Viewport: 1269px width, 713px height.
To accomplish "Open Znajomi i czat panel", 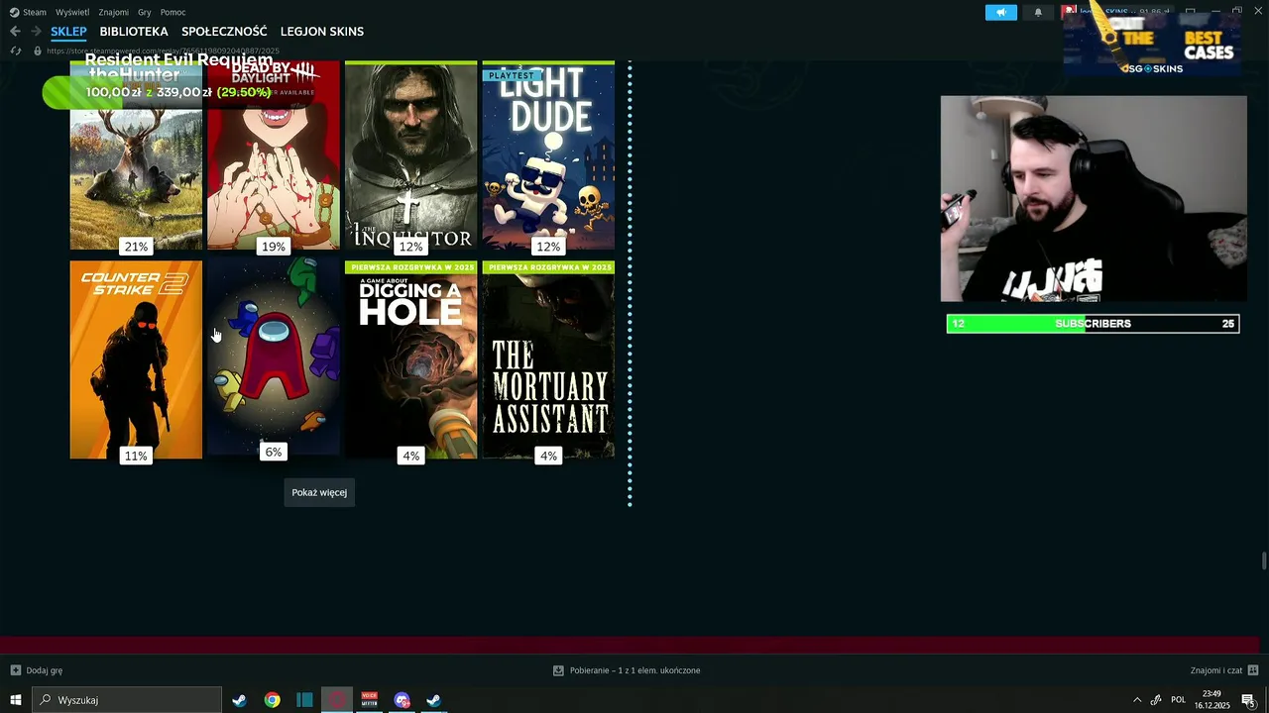I will point(1224,670).
